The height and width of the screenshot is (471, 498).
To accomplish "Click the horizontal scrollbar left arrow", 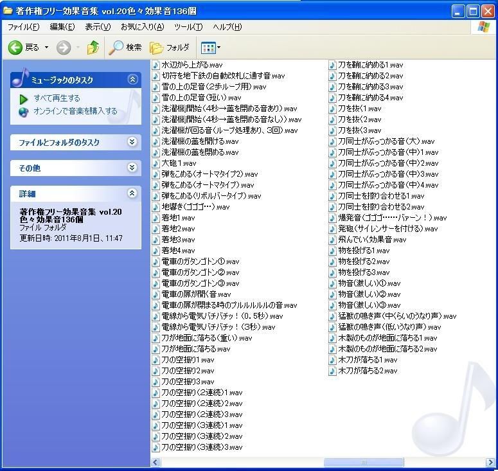I will tap(156, 462).
